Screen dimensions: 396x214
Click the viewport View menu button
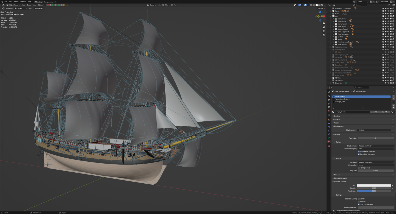pos(23,5)
